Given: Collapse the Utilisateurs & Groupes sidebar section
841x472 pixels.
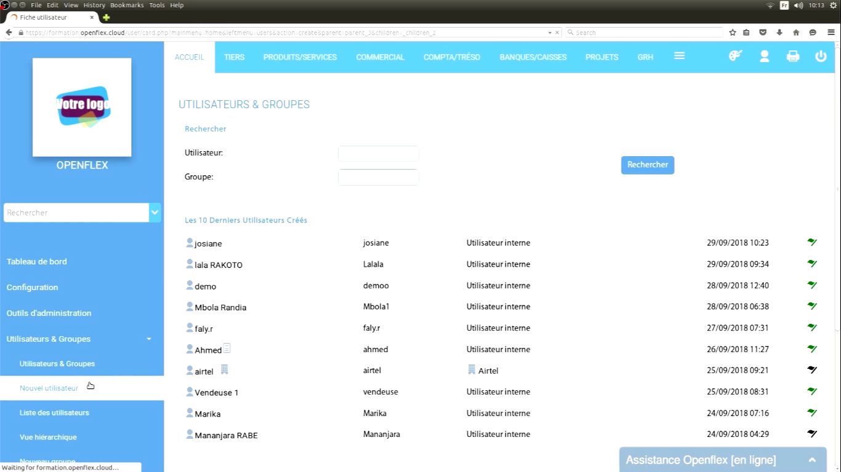Looking at the screenshot, I should (x=148, y=339).
